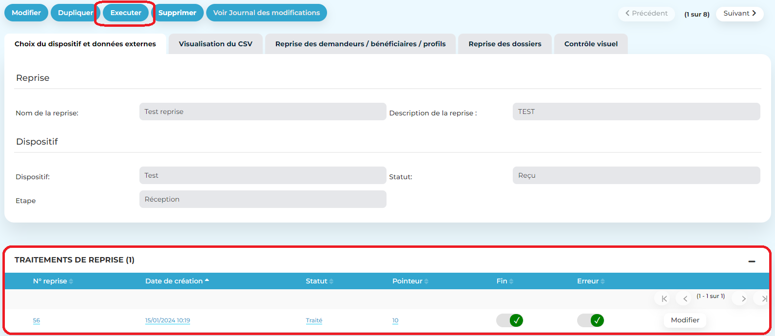Open the Reprise des dossiers tab
The width and height of the screenshot is (775, 336).
(x=504, y=44)
